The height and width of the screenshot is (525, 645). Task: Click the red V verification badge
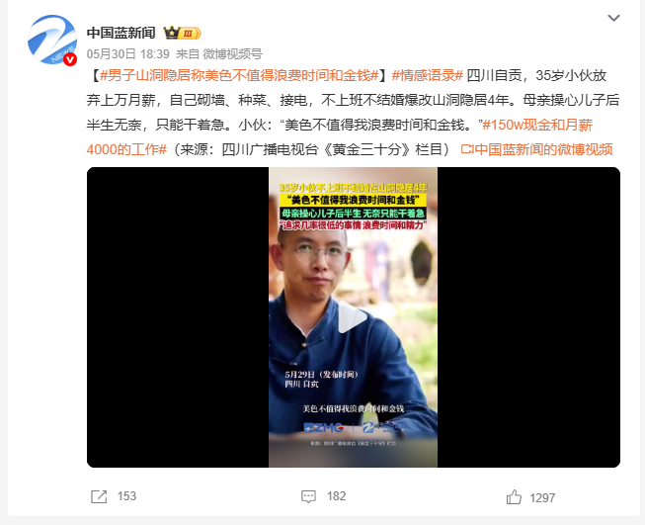pyautogui.click(x=70, y=59)
